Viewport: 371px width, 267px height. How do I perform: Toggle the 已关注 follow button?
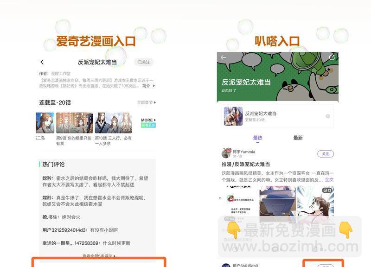[x=144, y=62]
